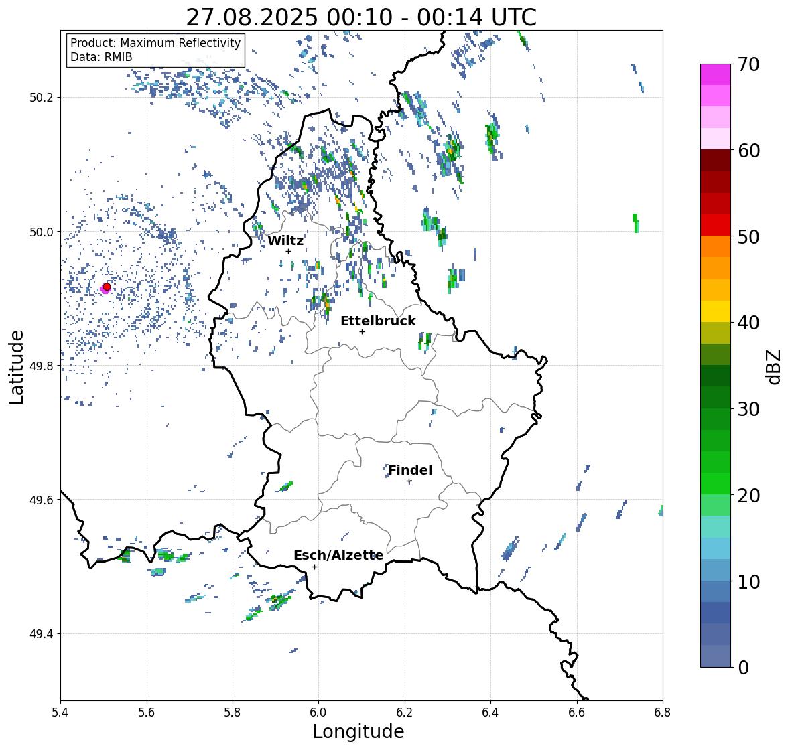This screenshot has height=748, width=790.
Task: Click the Latitude axis label
Action: pos(16,367)
